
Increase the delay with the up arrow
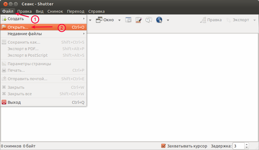pyautogui.click(x=247, y=145)
